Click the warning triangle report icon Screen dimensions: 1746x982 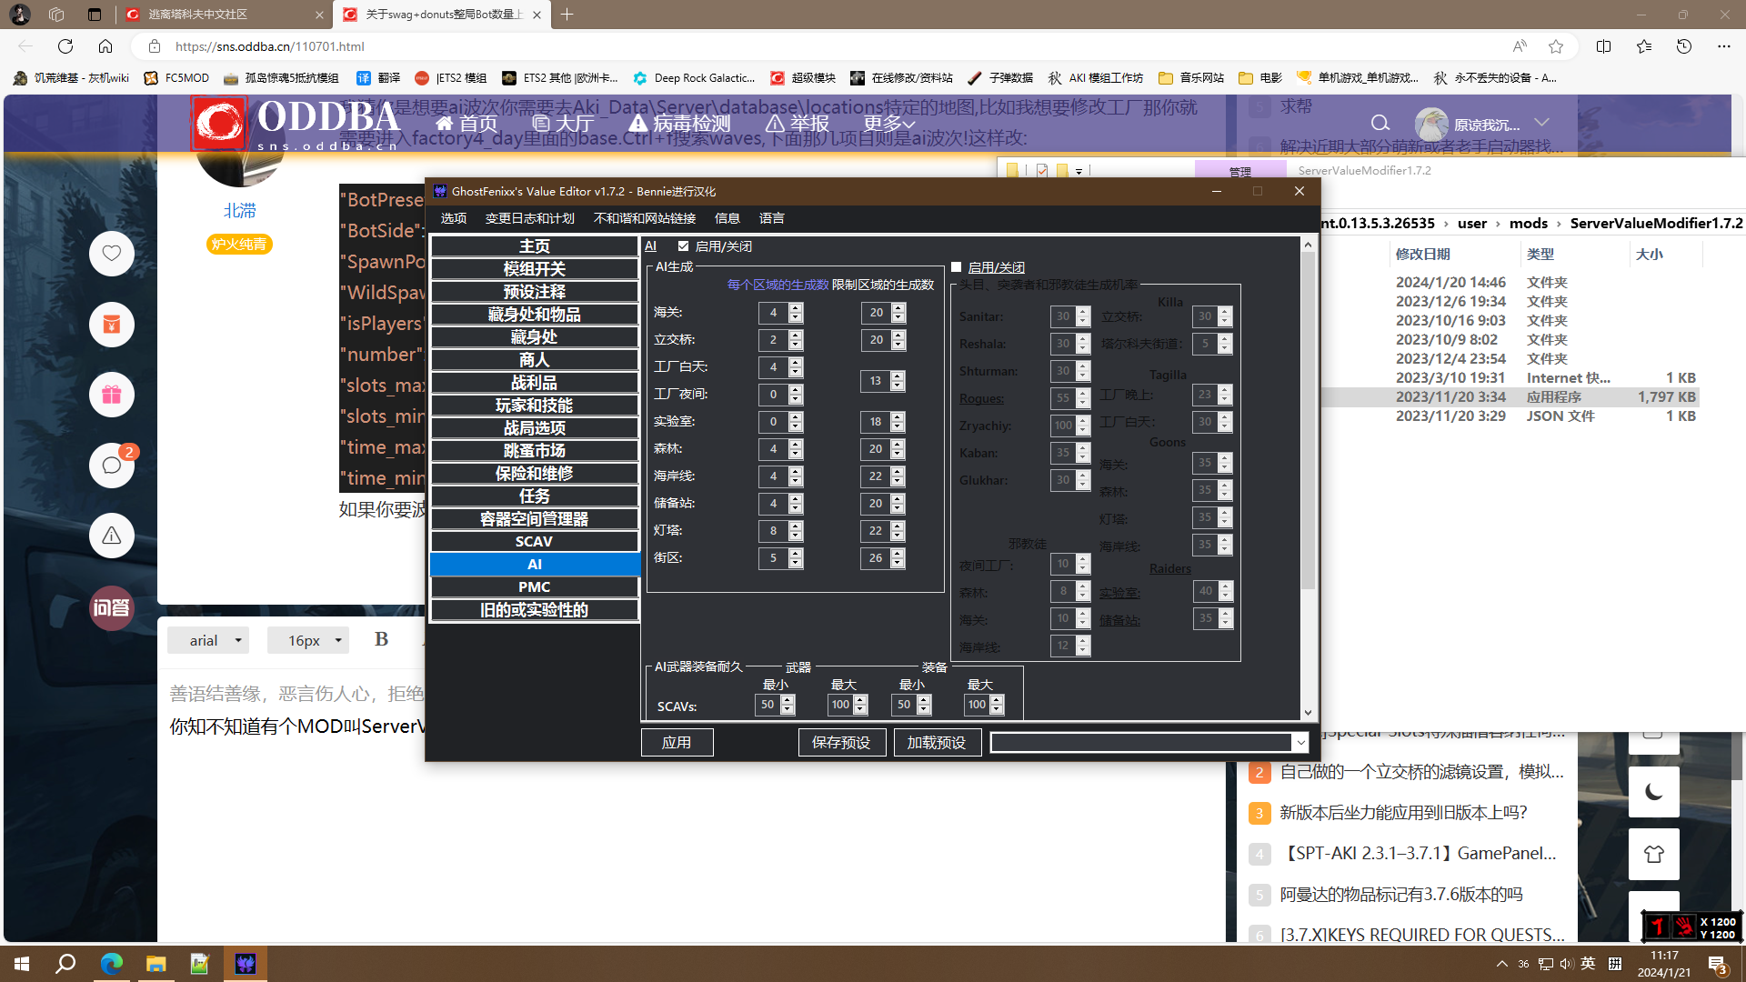point(112,536)
